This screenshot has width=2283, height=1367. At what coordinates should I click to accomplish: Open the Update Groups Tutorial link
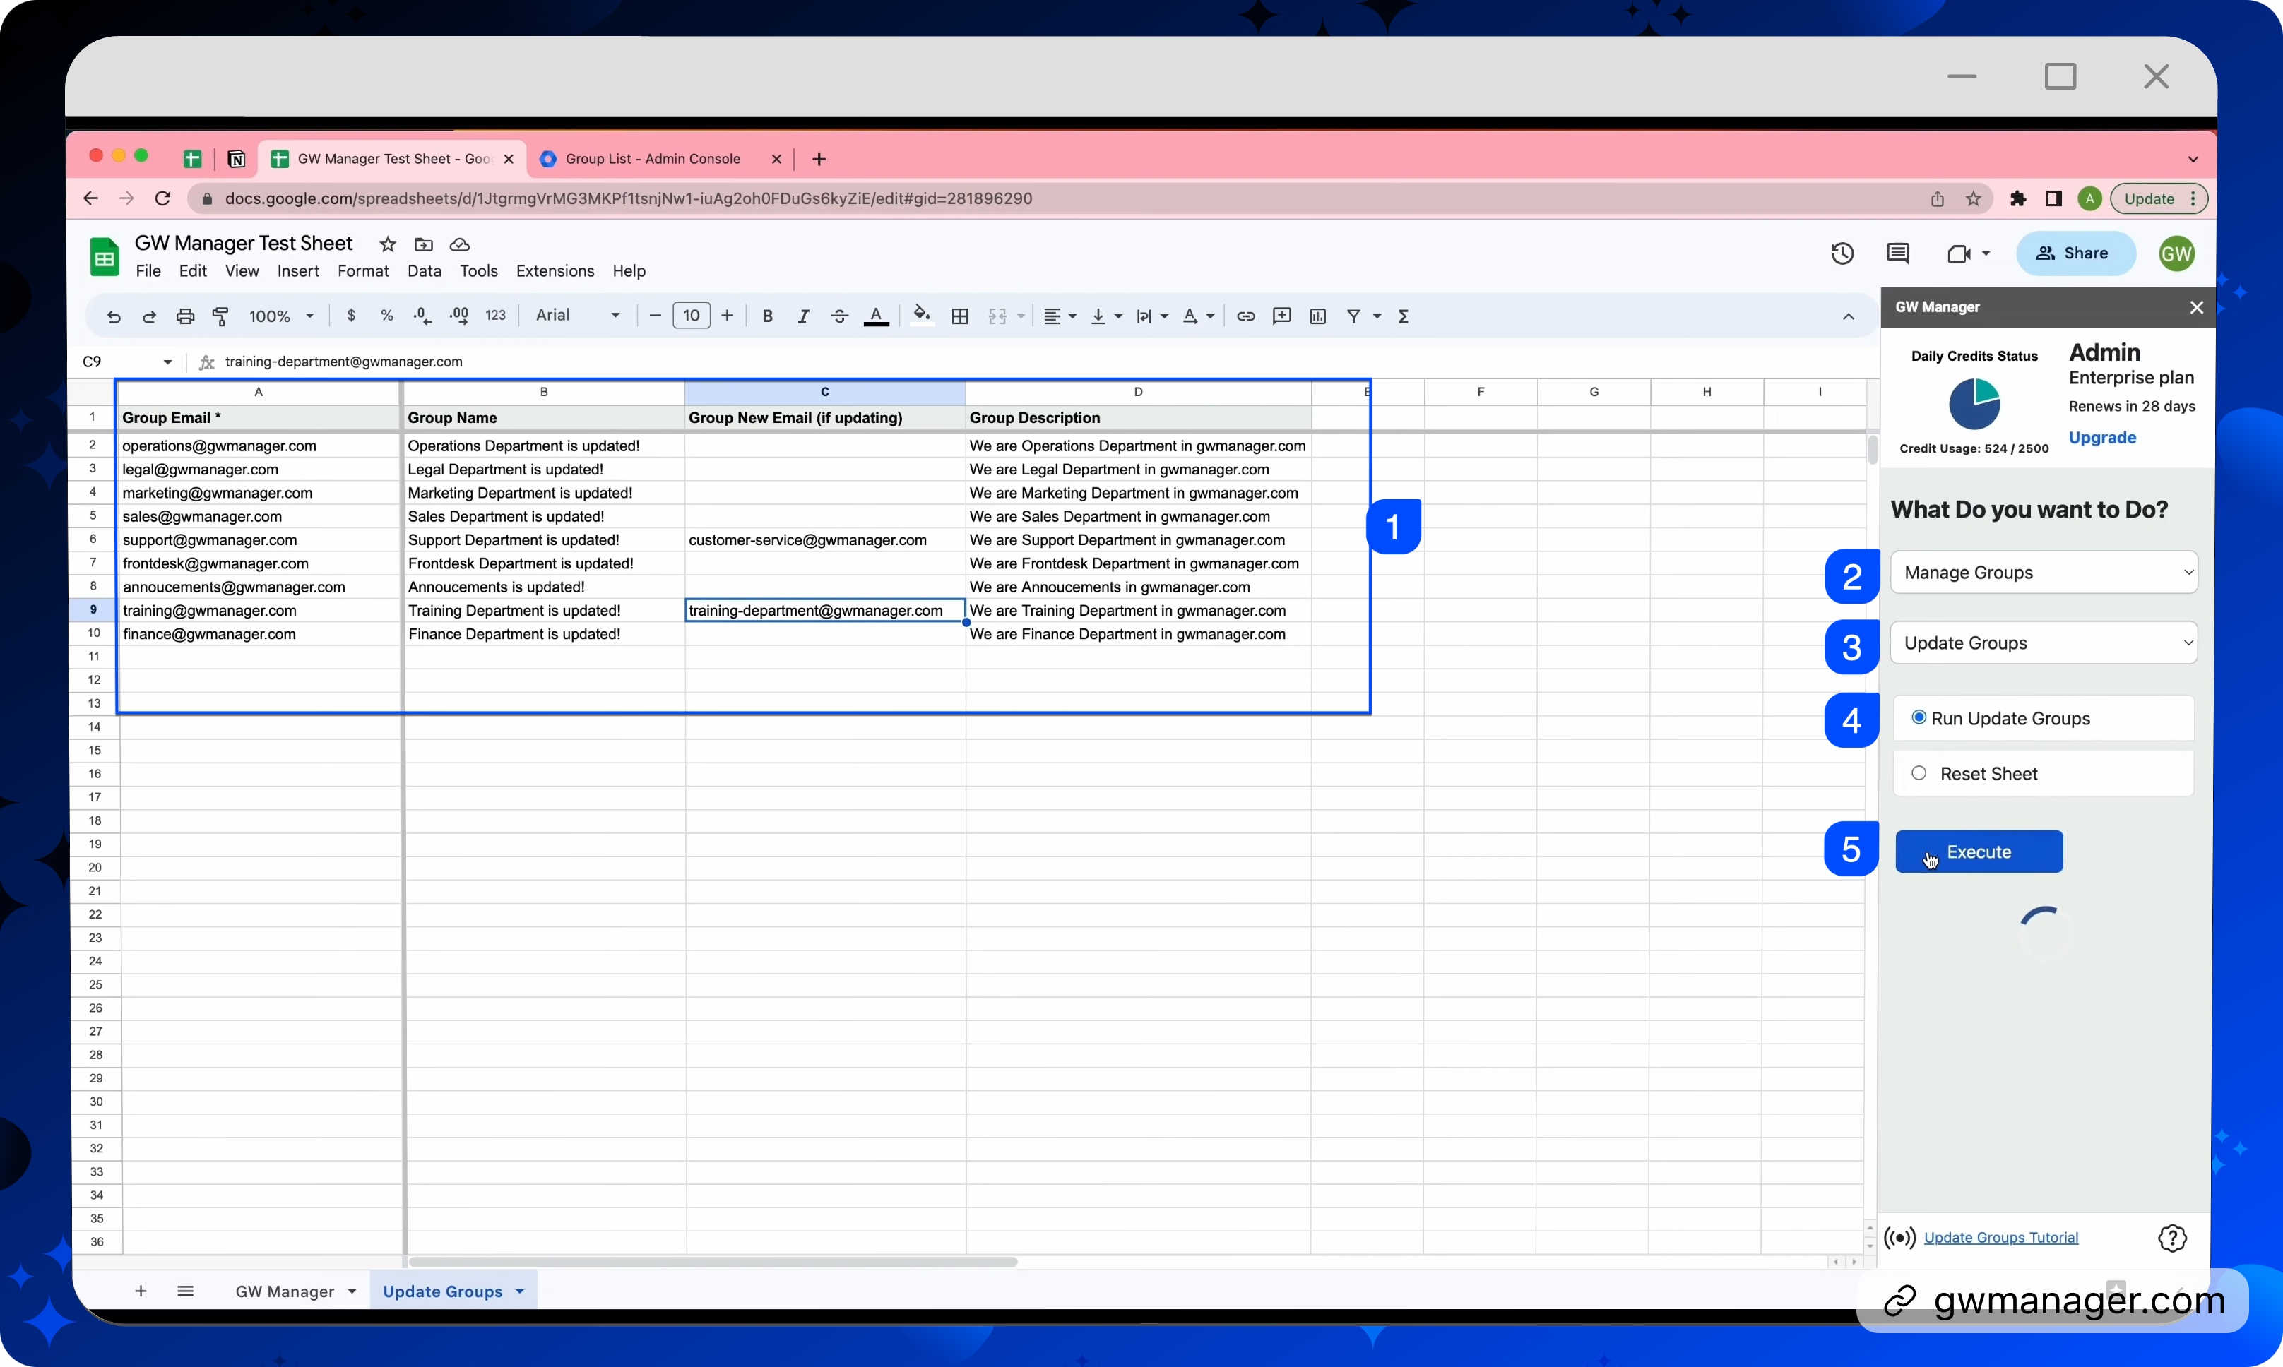2001,1237
